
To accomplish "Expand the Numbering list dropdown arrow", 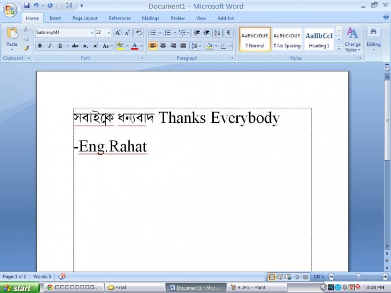I will 175,32.
